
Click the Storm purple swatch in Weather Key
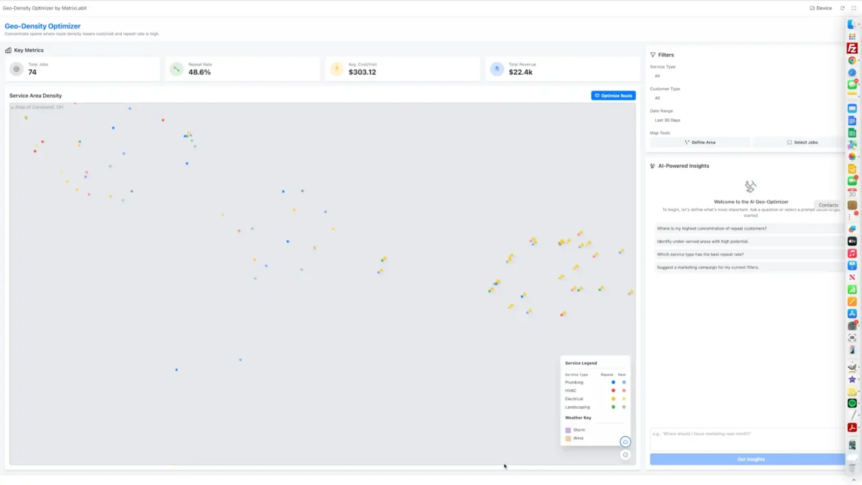(x=568, y=430)
